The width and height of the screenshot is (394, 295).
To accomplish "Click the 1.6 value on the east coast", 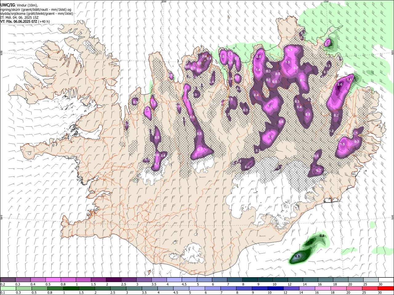I will [x=350, y=80].
